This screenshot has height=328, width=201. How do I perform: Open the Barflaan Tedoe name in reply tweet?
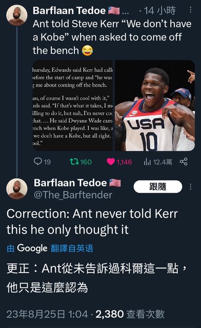coord(70,183)
